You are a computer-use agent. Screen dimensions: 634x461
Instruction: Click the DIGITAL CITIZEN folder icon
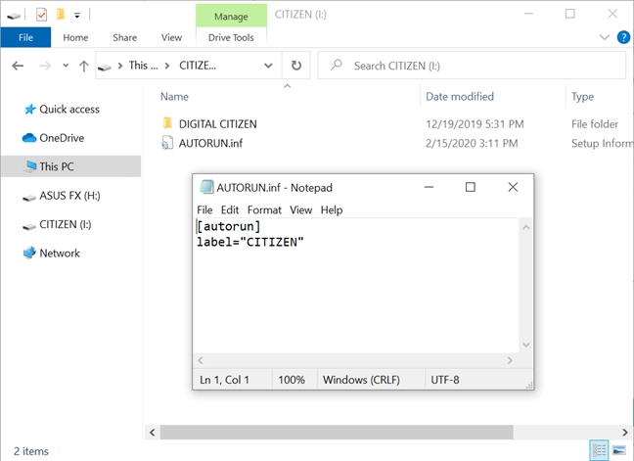tap(167, 123)
